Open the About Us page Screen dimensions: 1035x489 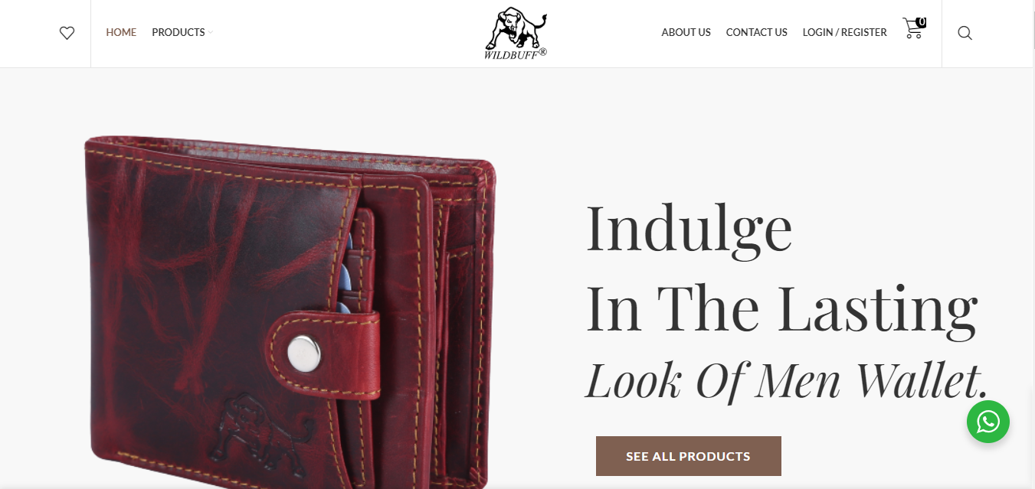pyautogui.click(x=686, y=33)
